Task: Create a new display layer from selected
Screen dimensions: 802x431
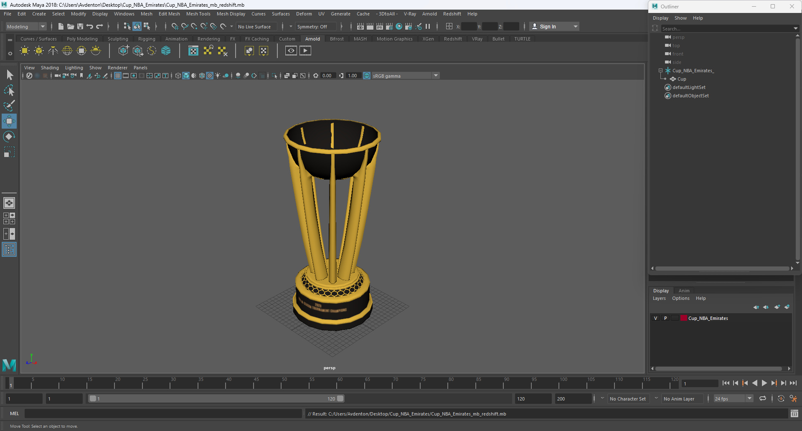Action: pyautogui.click(x=787, y=307)
